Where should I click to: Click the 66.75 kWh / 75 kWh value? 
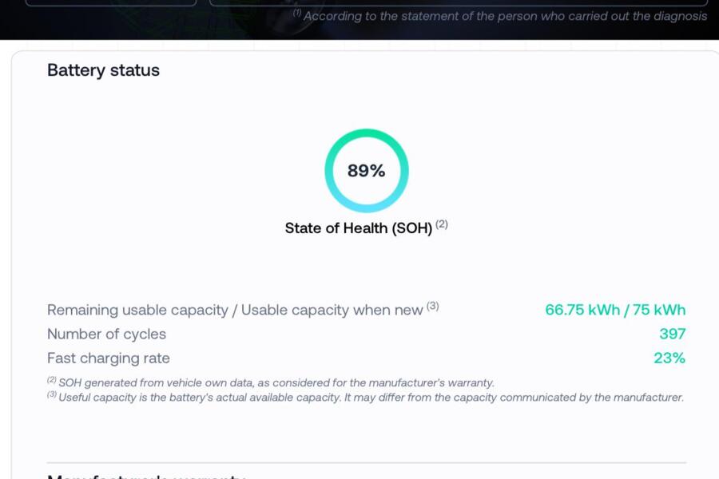(x=615, y=310)
